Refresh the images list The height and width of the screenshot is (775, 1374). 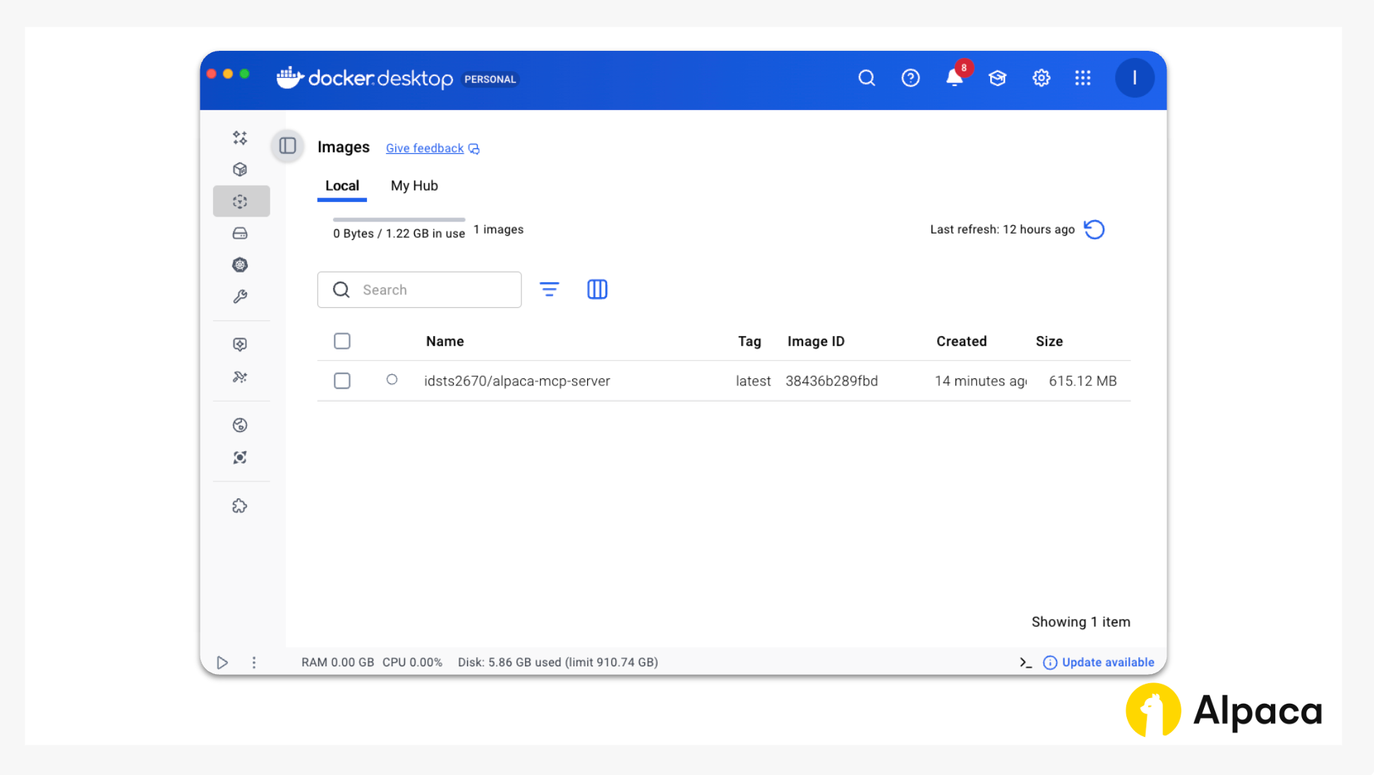click(1094, 229)
